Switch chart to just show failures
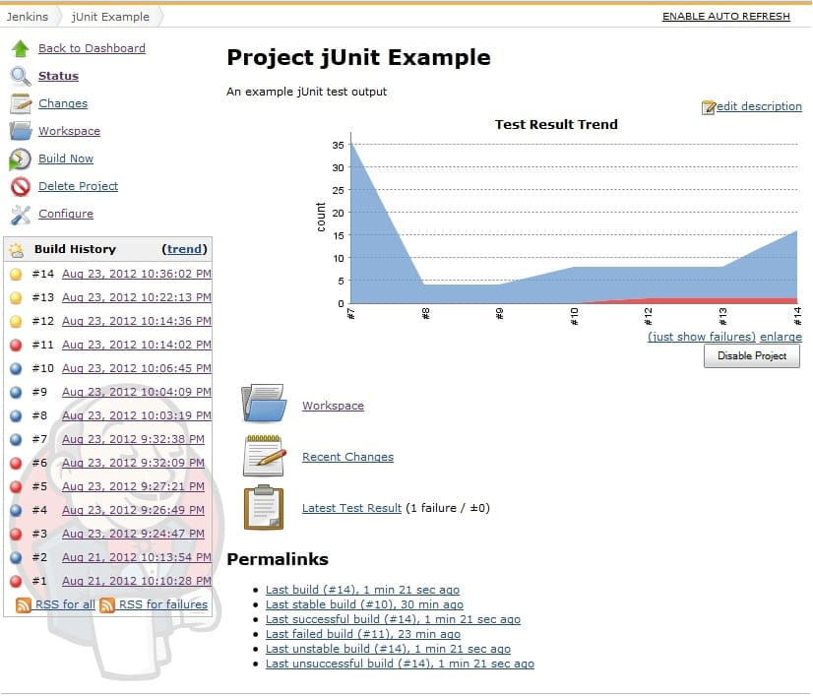Image resolution: width=813 pixels, height=696 pixels. click(701, 337)
